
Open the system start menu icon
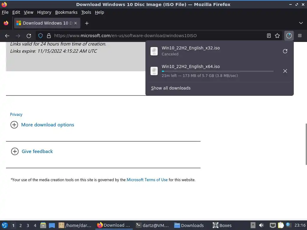(x=5, y=225)
